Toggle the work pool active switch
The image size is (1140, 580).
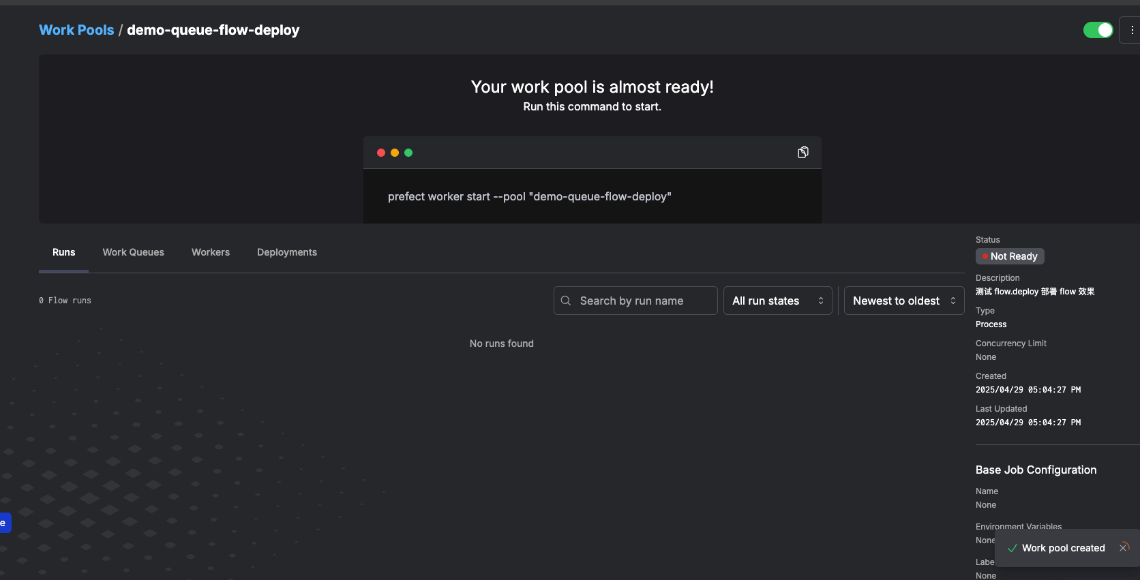coord(1098,30)
